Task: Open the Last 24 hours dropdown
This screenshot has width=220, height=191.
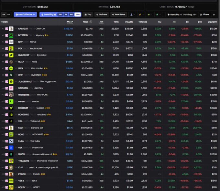Action: click(25, 15)
